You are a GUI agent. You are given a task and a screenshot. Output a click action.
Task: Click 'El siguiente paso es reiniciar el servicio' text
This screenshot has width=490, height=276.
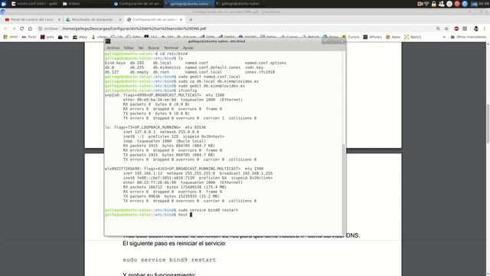(175, 244)
